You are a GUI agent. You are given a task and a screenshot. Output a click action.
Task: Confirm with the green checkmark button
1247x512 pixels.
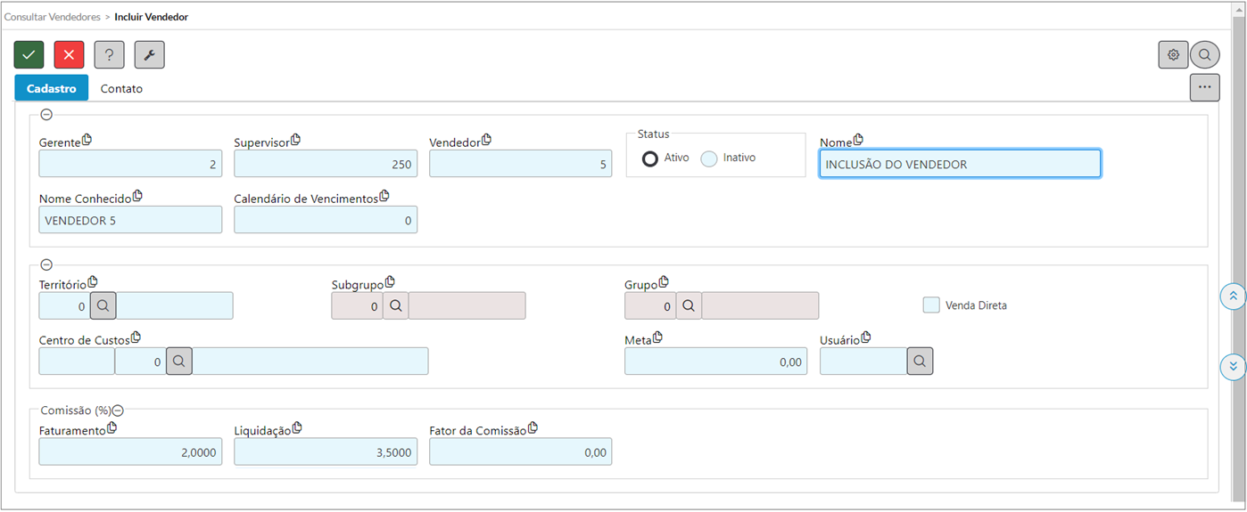29,54
